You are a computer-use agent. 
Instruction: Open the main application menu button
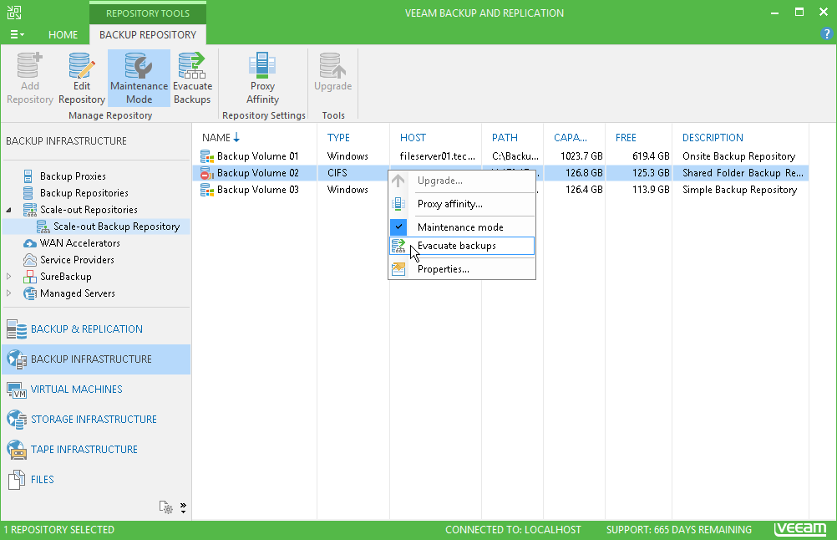coord(17,35)
